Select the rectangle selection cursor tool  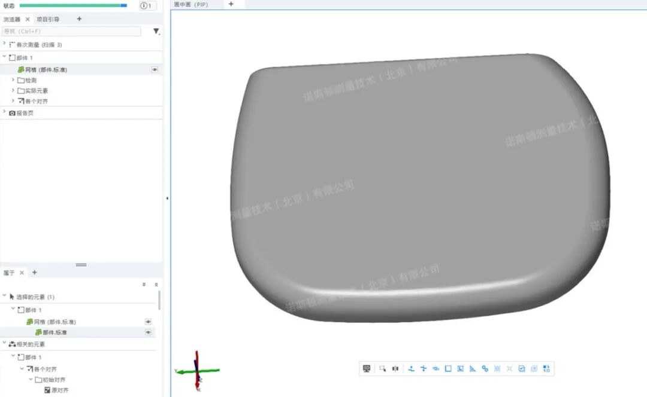click(383, 369)
